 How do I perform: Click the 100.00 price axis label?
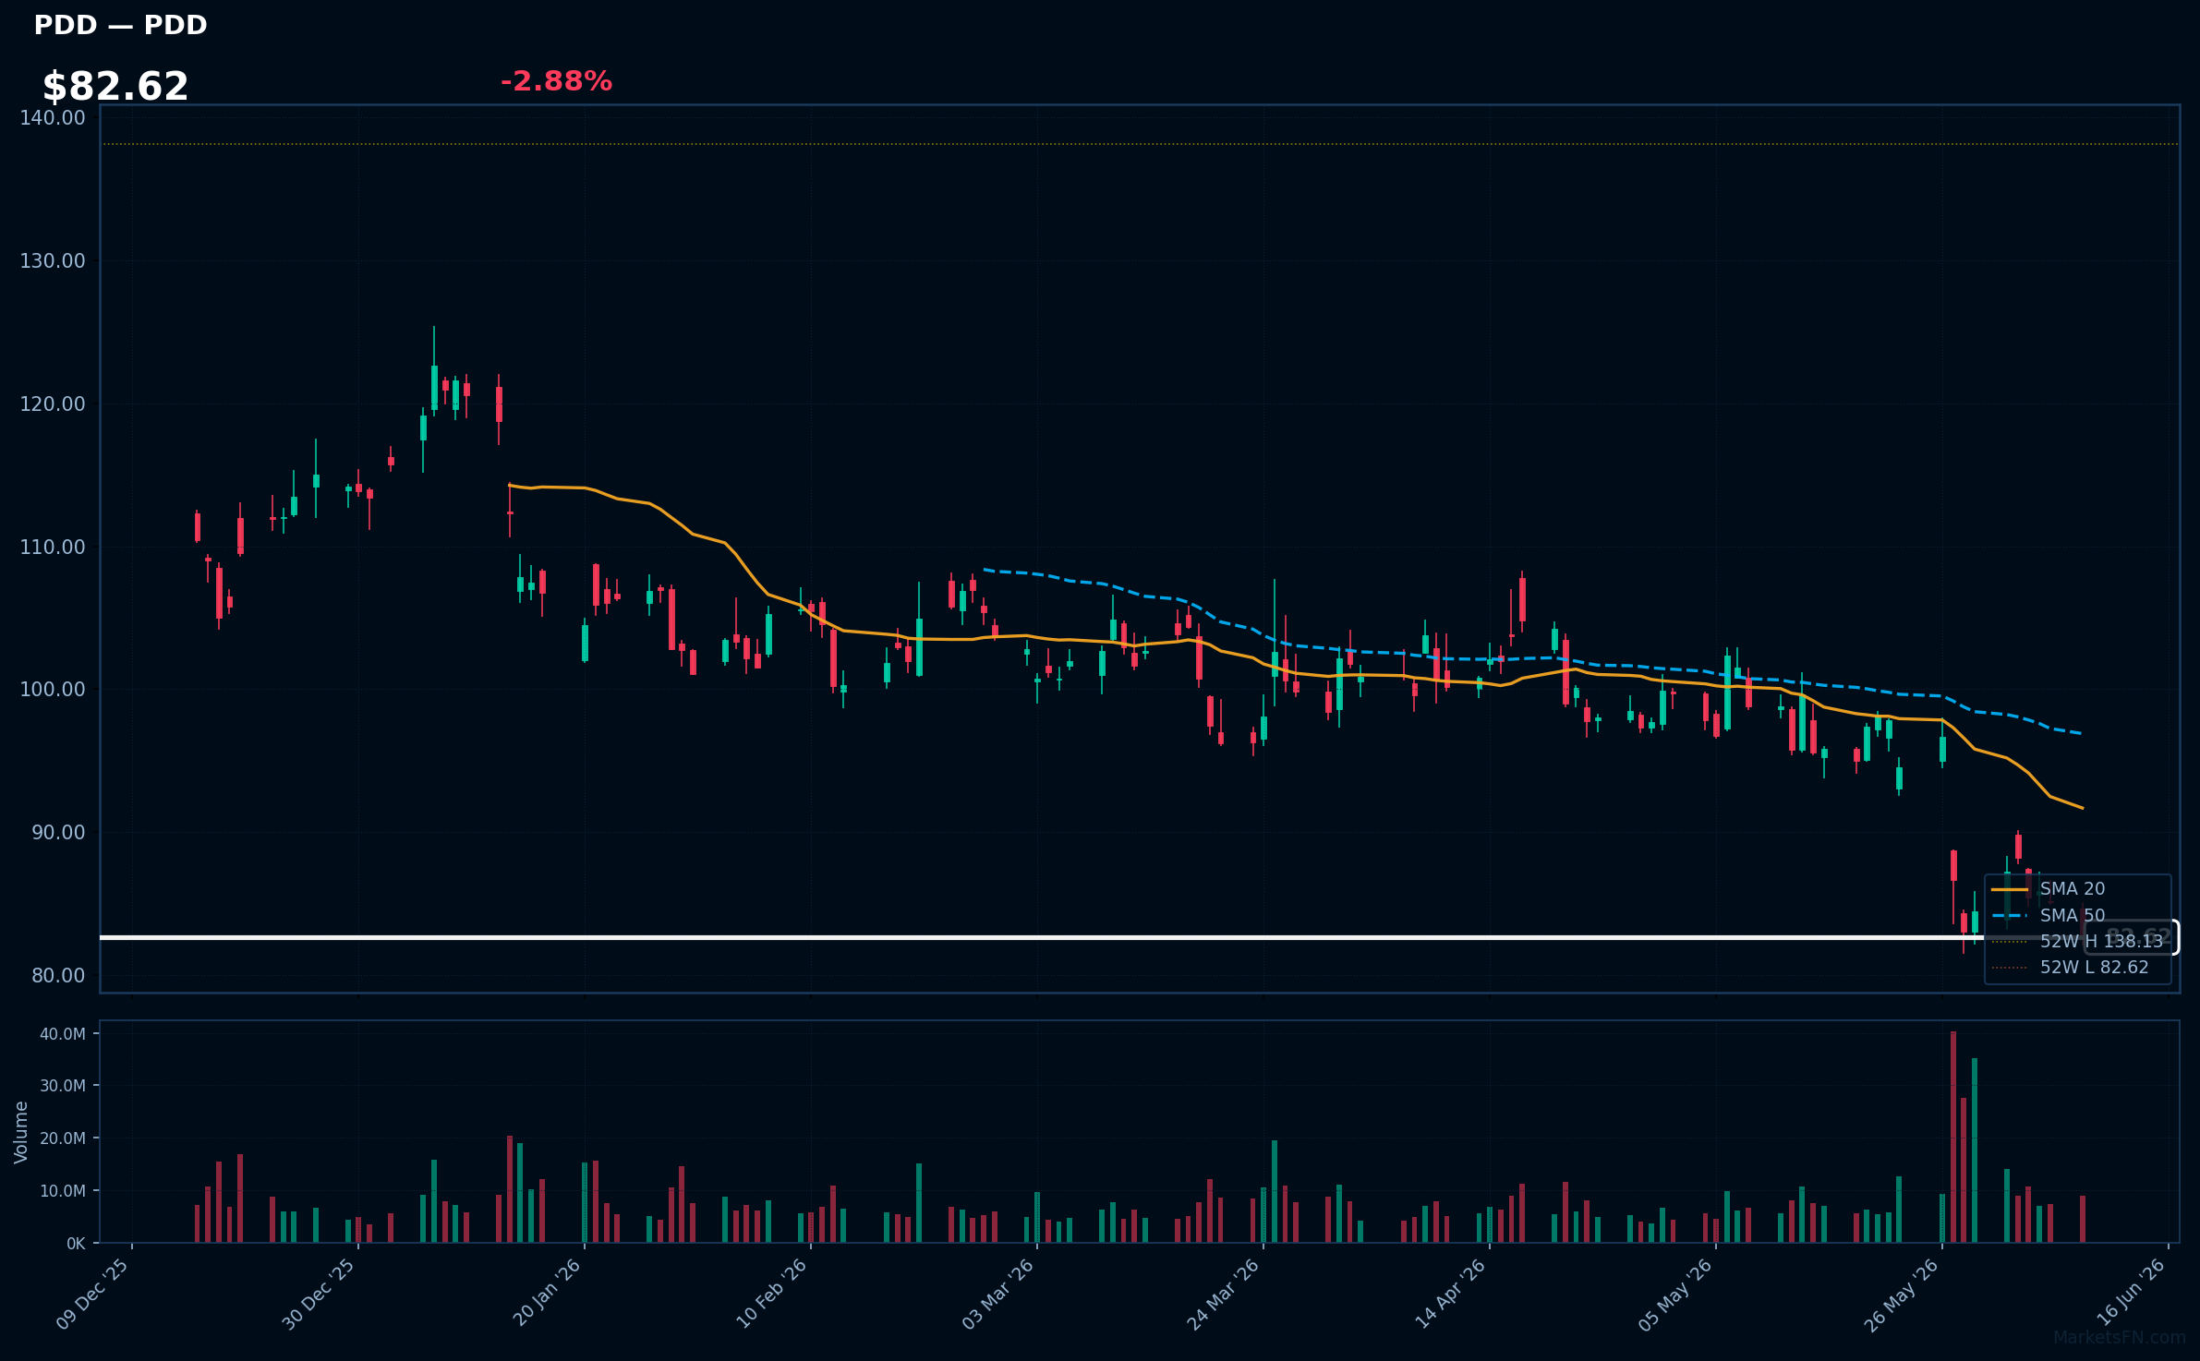pyautogui.click(x=53, y=689)
